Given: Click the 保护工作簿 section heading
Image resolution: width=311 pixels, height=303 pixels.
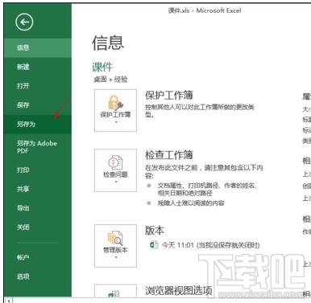Looking at the screenshot, I should (169, 95).
